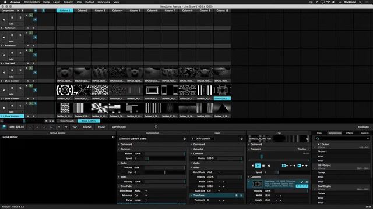
Task: Toggle the RECORD button
Action: (364, 127)
